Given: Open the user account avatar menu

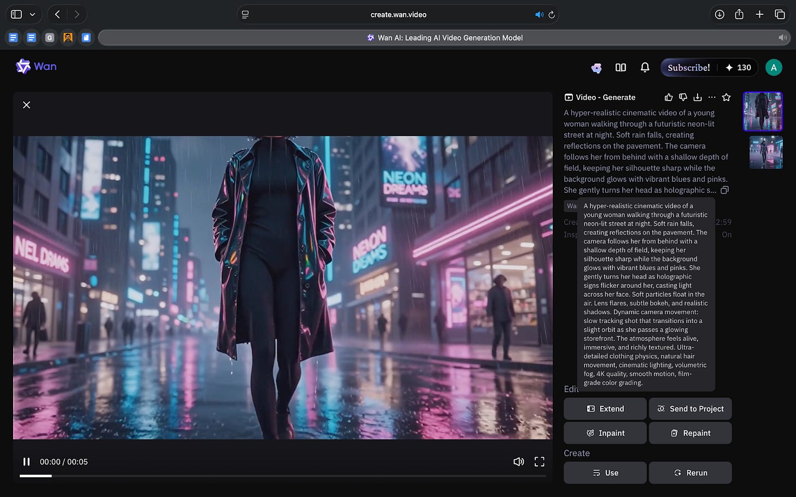Looking at the screenshot, I should (x=773, y=67).
